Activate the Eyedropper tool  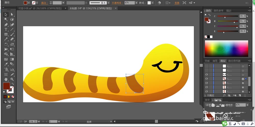pos(6,64)
